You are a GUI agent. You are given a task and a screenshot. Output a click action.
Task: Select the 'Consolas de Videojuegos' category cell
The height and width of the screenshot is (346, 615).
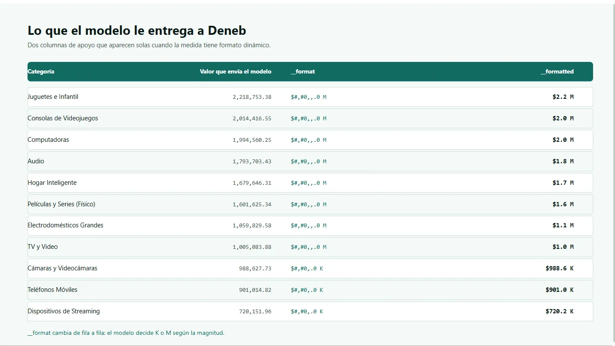coord(63,118)
